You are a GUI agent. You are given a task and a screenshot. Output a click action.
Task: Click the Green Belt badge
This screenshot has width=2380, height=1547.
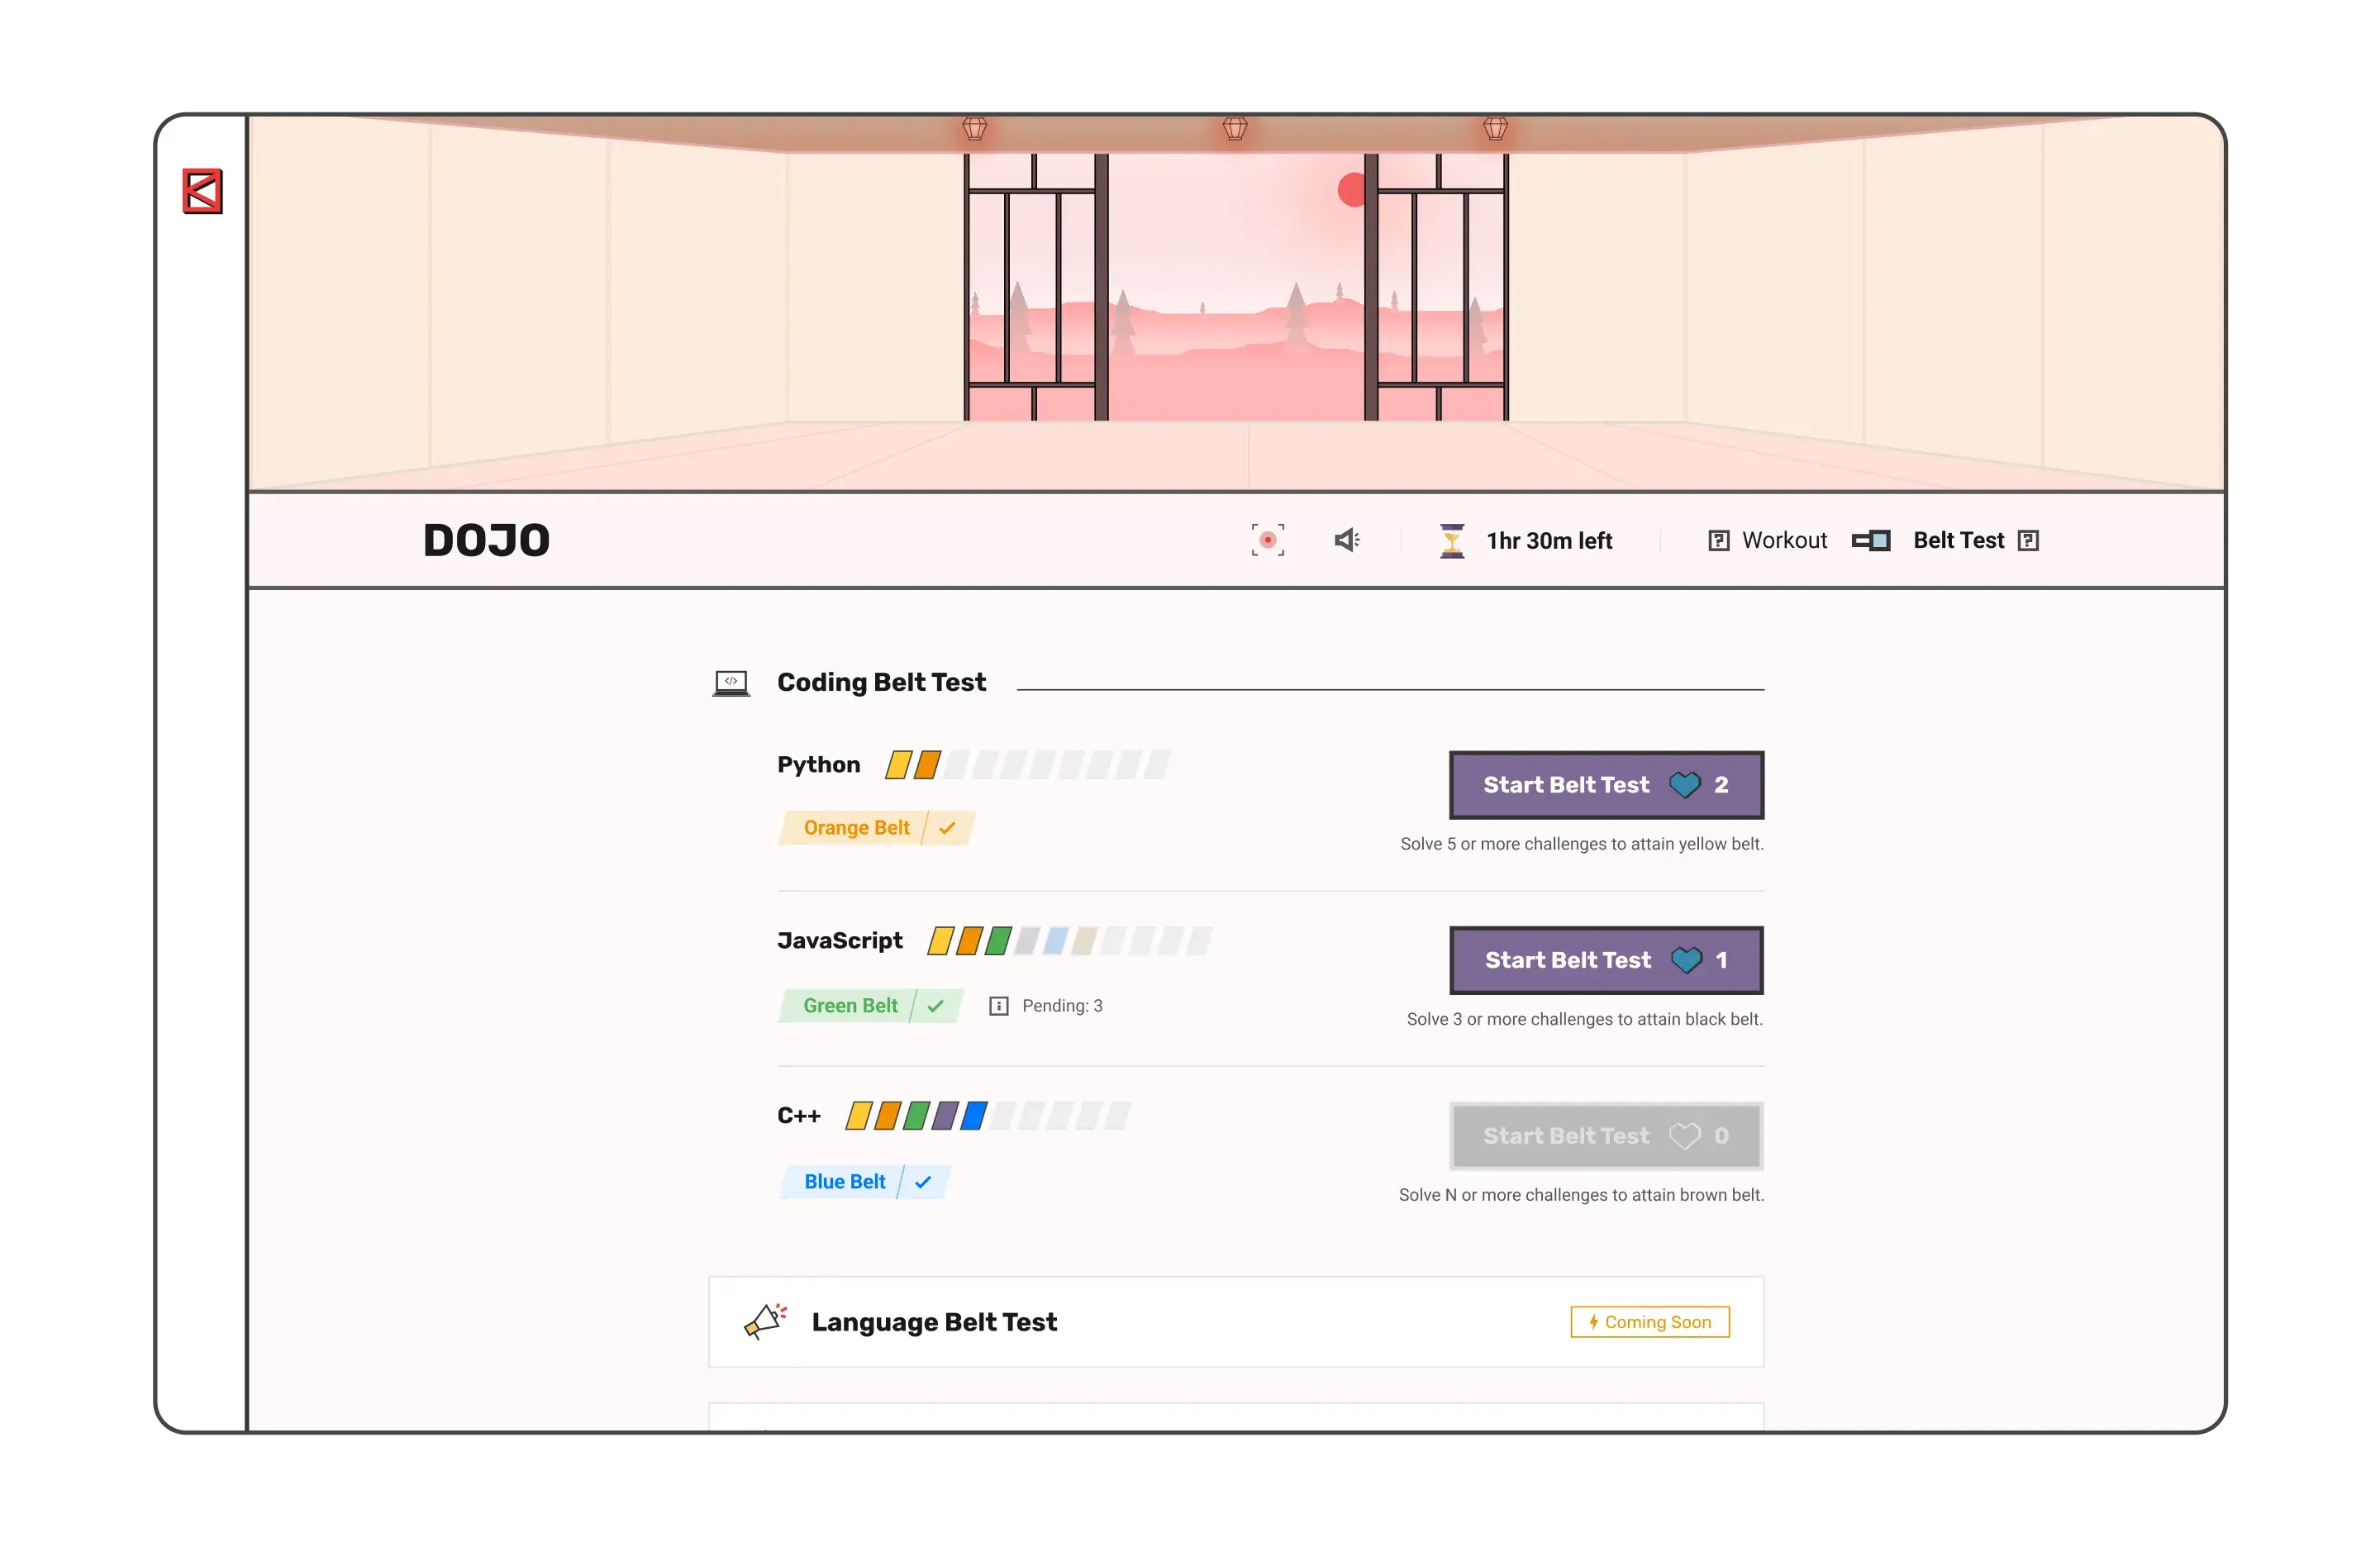870,1006
